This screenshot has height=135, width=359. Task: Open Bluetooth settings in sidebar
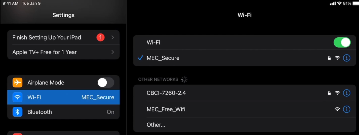pyautogui.click(x=63, y=112)
